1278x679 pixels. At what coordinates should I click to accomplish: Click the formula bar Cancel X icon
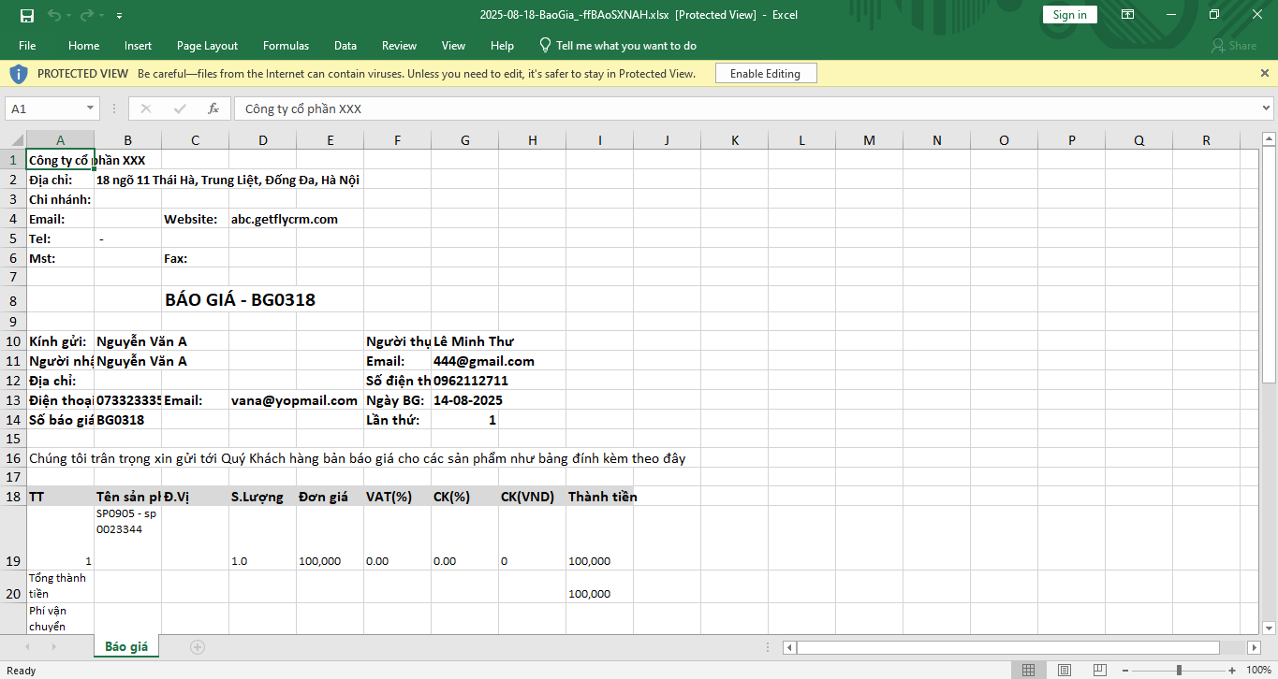click(x=146, y=108)
